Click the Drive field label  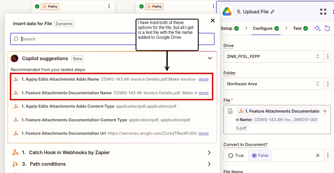(x=229, y=46)
